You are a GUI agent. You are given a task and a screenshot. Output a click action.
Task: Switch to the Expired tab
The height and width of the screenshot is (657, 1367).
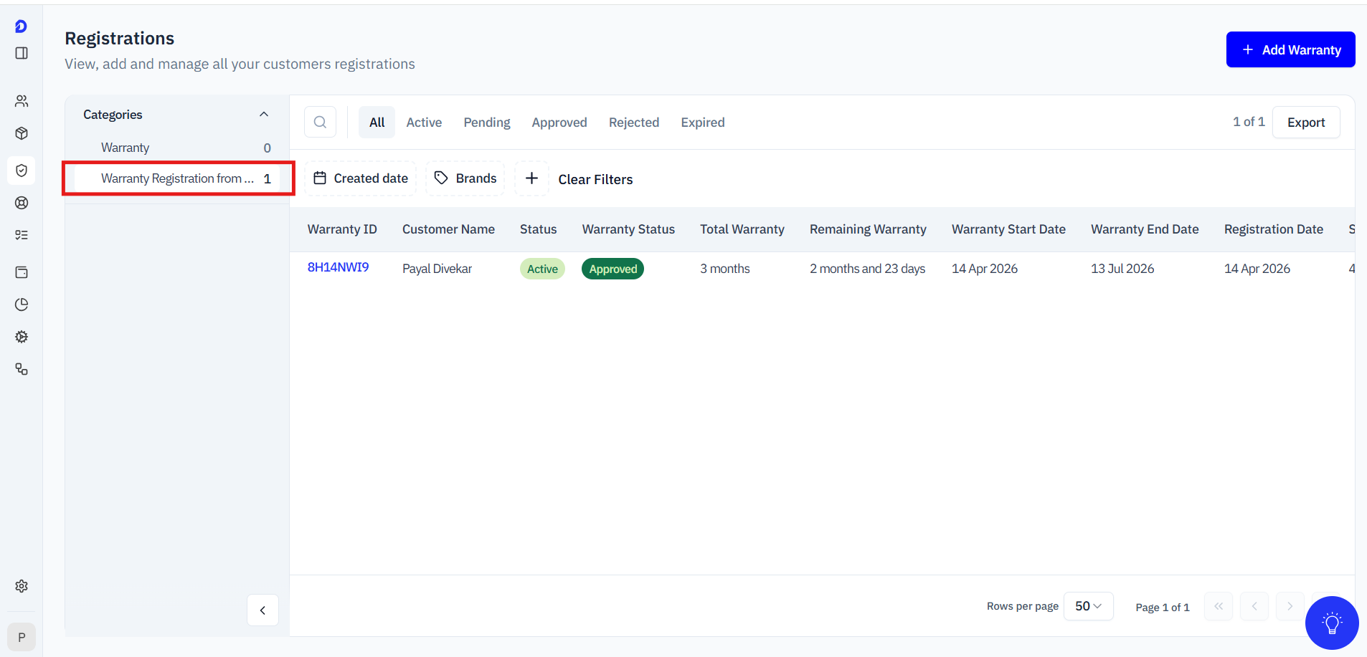click(x=702, y=123)
